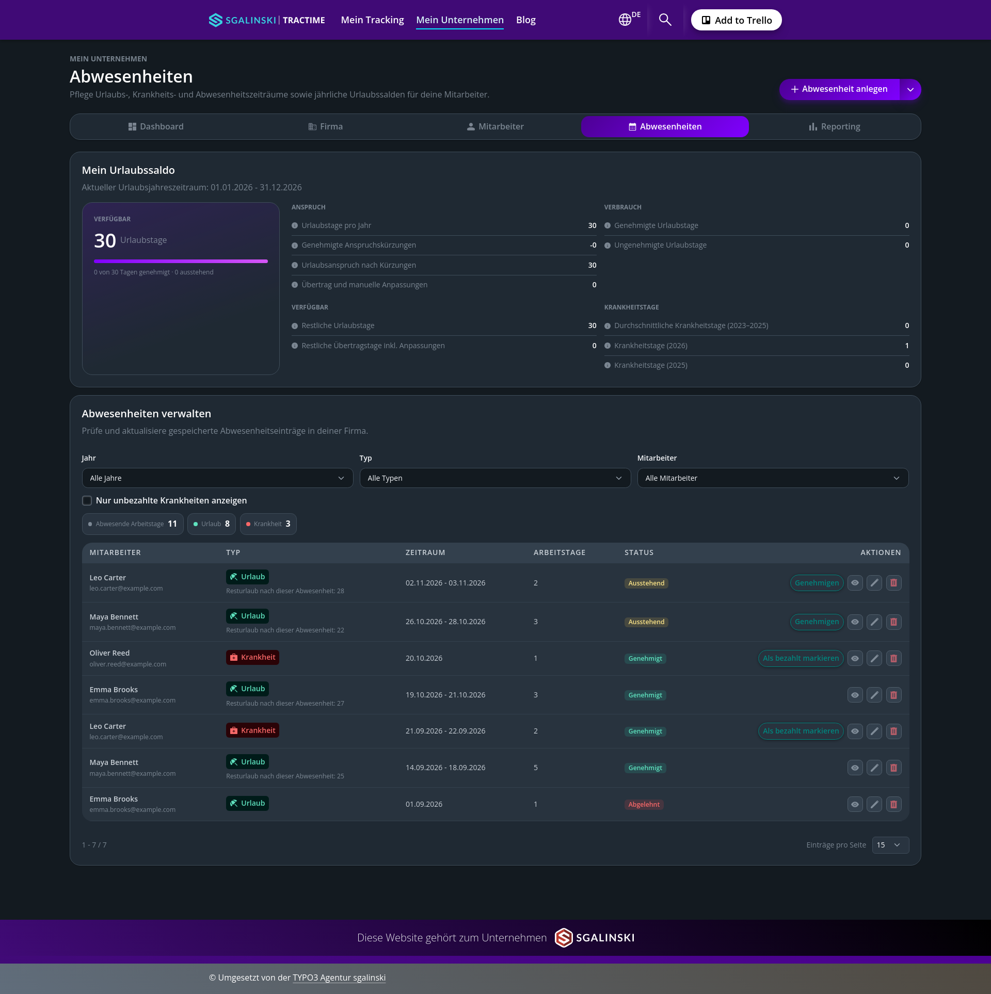Delete Leo Carter's 21.09.2026 Krankheit entry
The image size is (991, 994).
[893, 731]
